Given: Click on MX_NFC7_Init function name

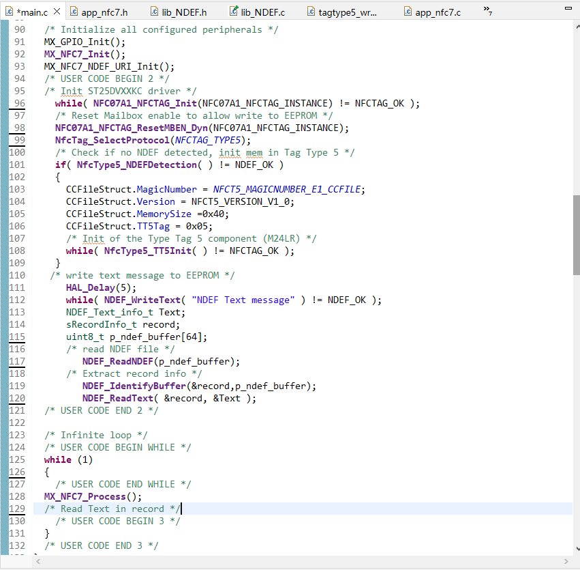Looking at the screenshot, I should [77, 54].
